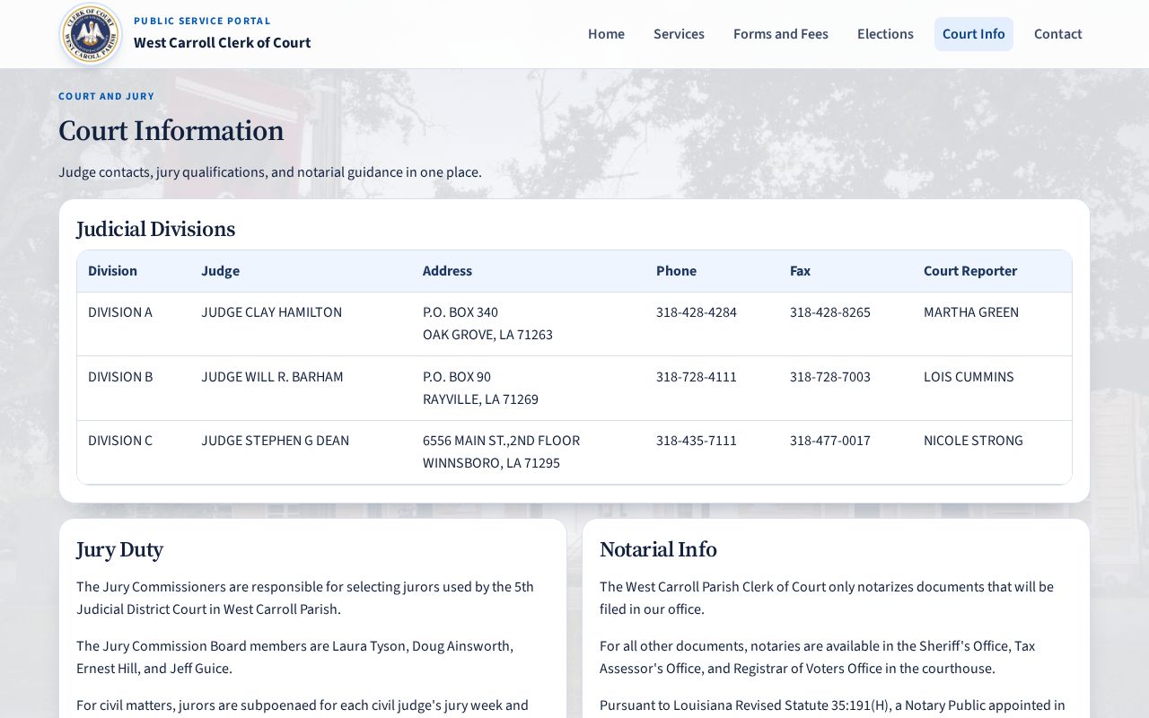The image size is (1149, 718).
Task: Click court reporter LOIS CUMMINS
Action: (x=969, y=377)
